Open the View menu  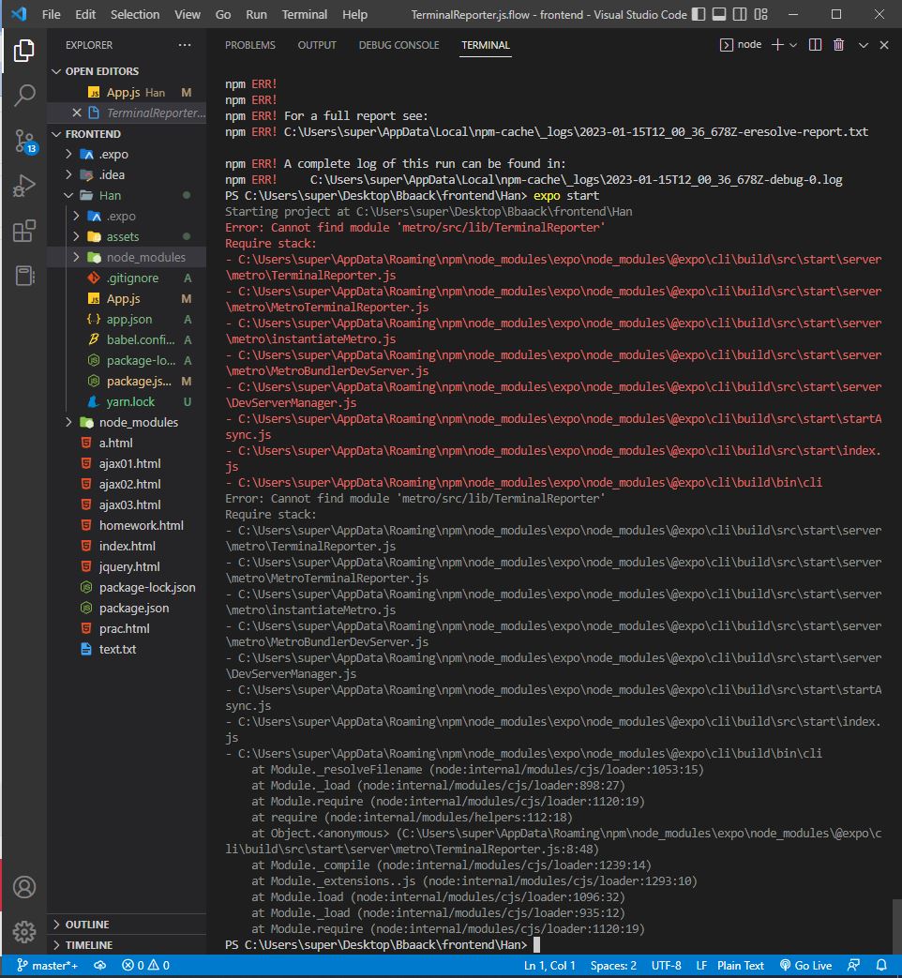point(188,14)
